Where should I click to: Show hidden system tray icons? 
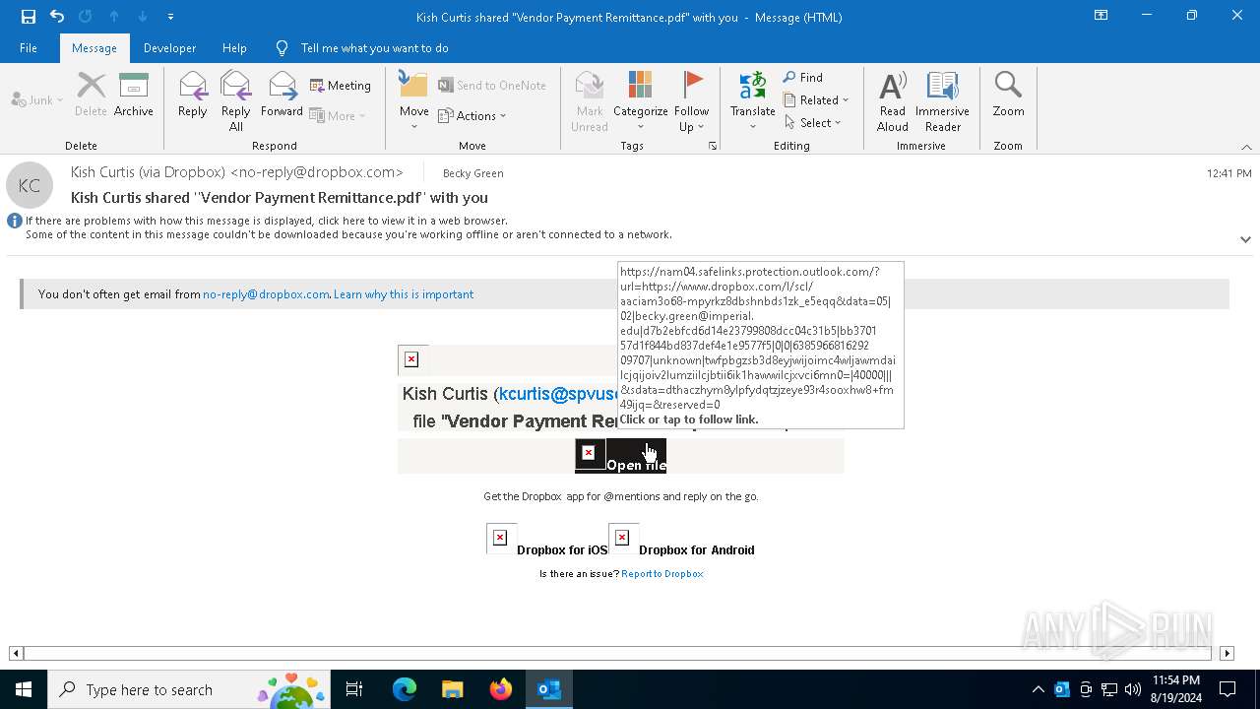coord(1039,689)
